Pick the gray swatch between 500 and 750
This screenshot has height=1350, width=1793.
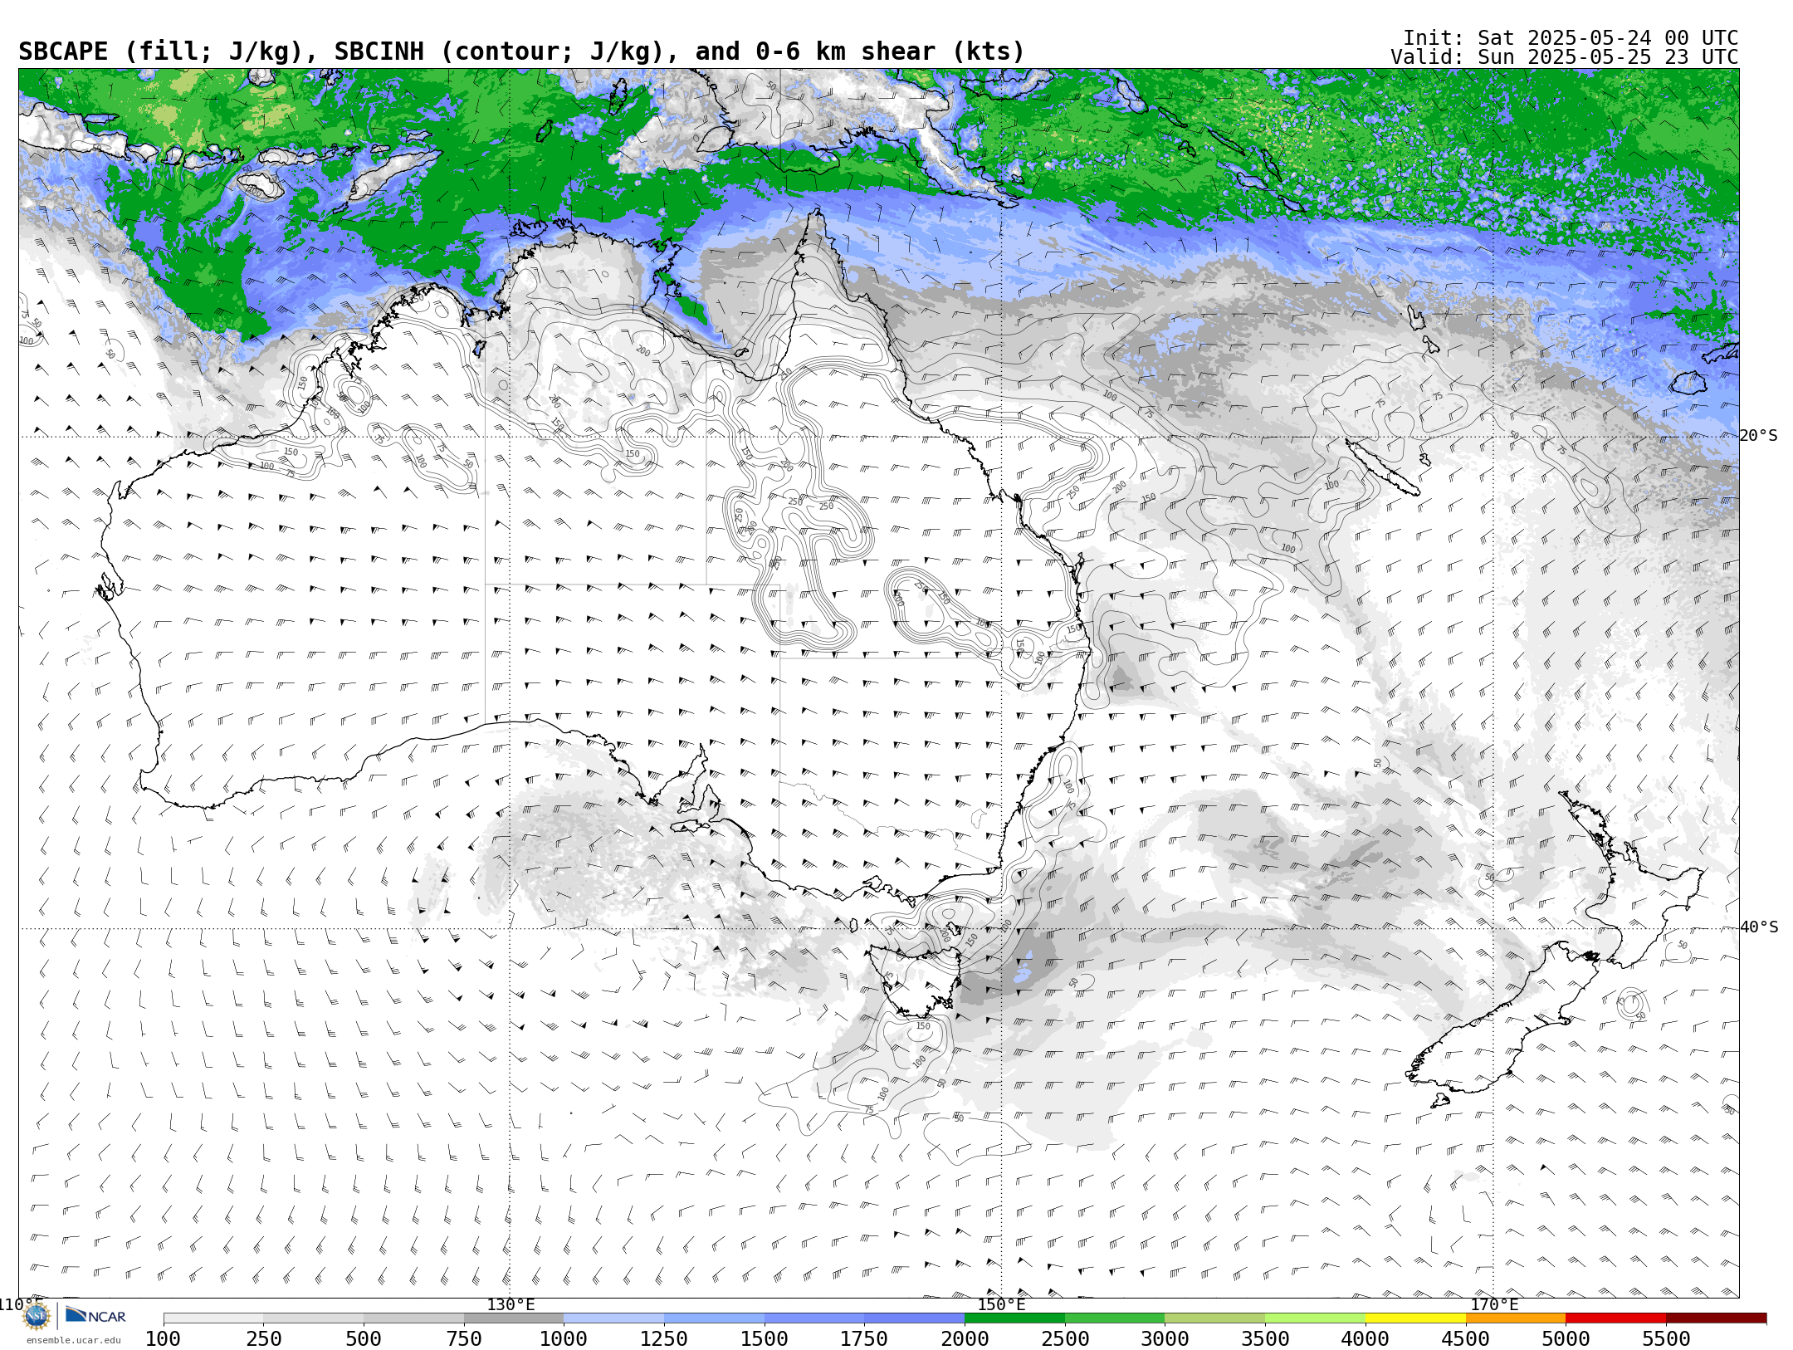pyautogui.click(x=413, y=1318)
